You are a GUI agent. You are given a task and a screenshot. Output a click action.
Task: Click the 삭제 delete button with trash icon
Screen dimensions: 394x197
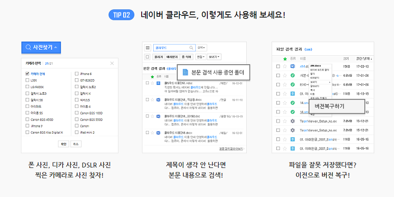[x=187, y=57]
